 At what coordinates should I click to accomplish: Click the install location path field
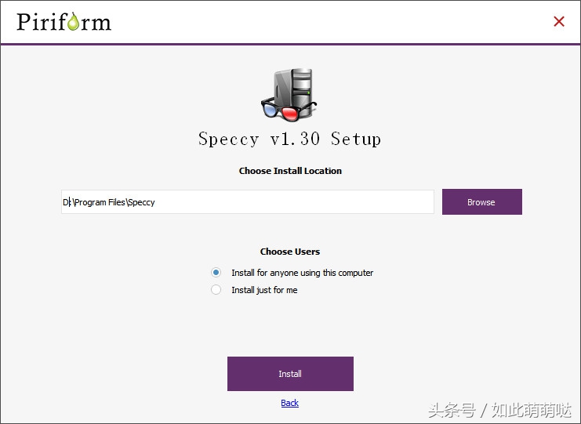(x=248, y=202)
